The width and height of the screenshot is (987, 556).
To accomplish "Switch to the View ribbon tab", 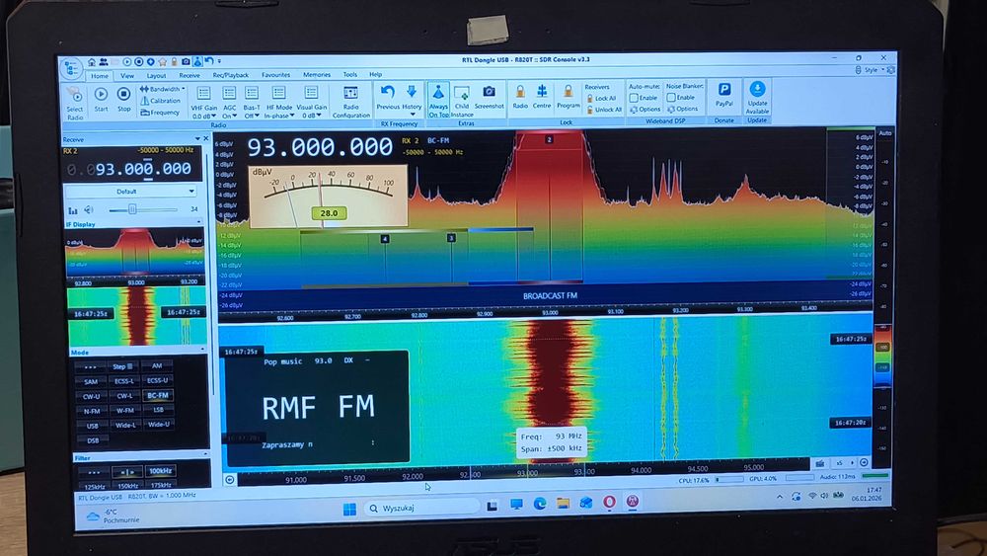I will point(127,76).
